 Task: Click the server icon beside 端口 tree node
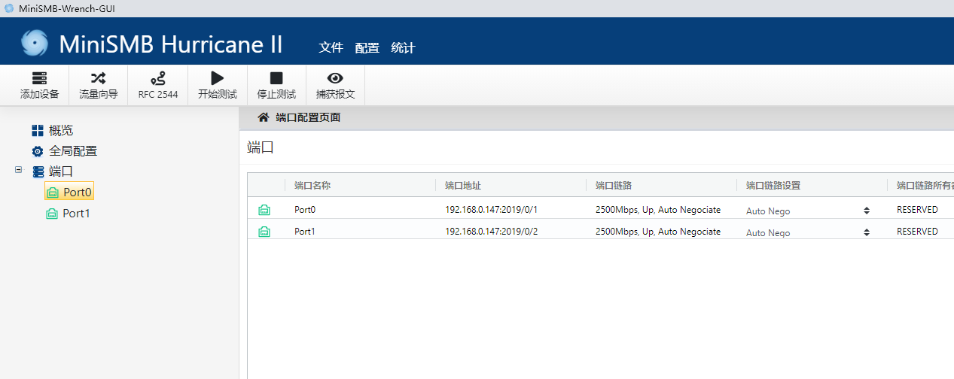tap(38, 172)
